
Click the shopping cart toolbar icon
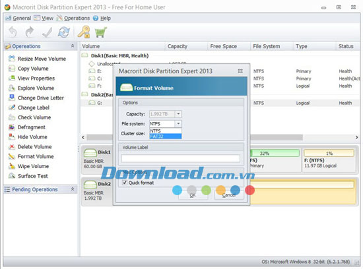pyautogui.click(x=101, y=32)
